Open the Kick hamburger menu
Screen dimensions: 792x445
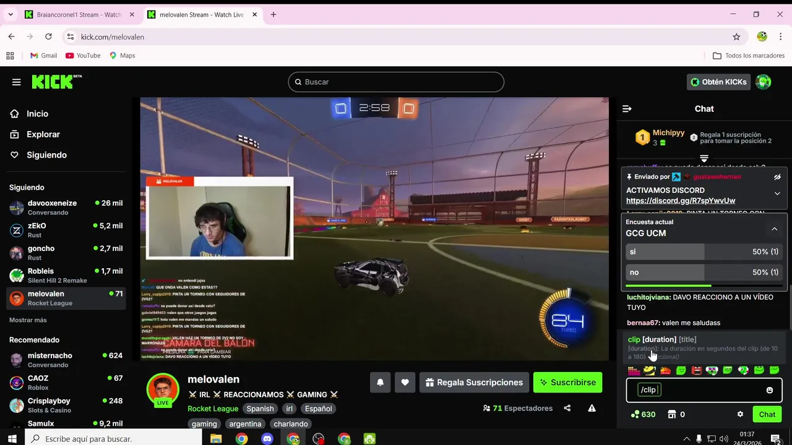click(17, 82)
